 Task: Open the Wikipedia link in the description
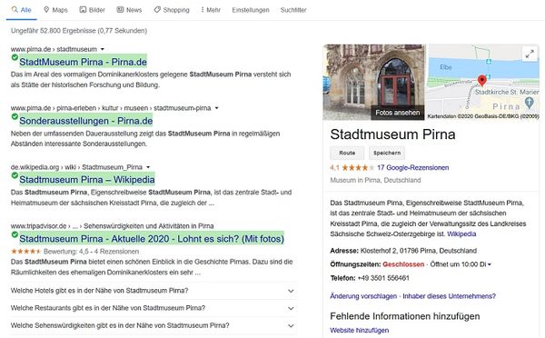click(x=461, y=234)
